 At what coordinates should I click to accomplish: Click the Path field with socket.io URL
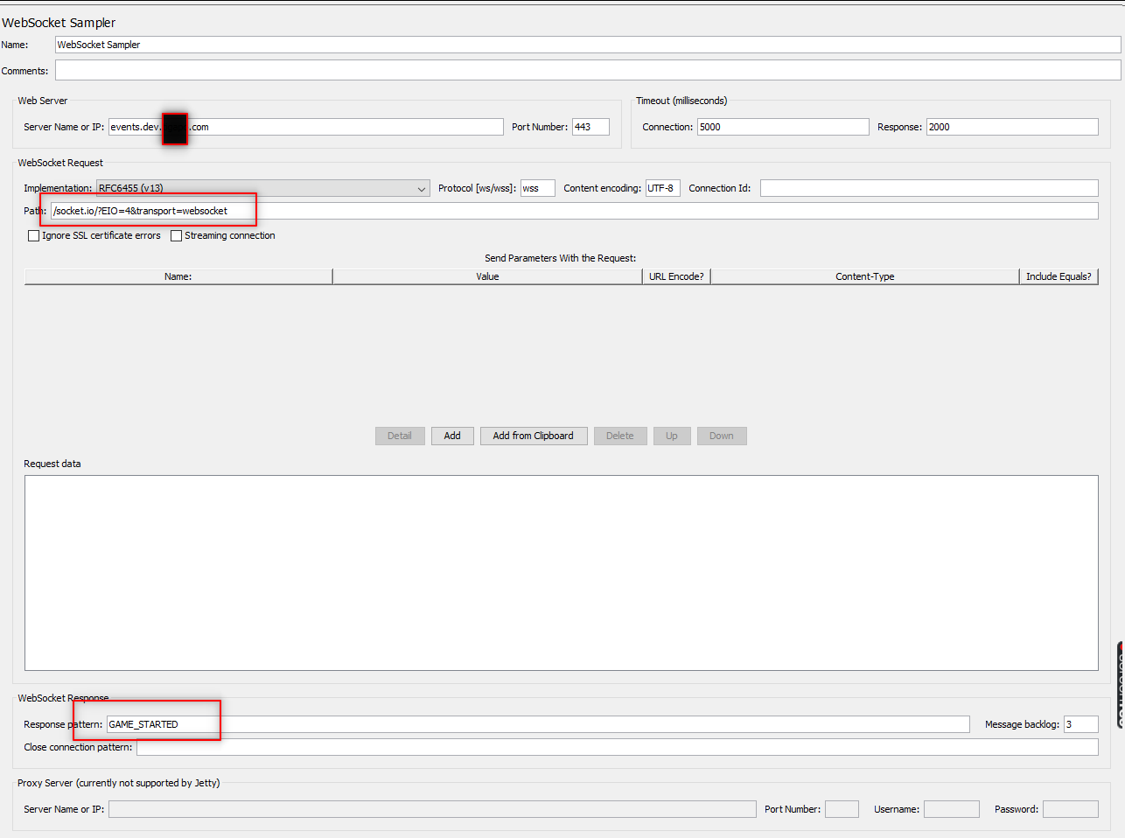(575, 211)
